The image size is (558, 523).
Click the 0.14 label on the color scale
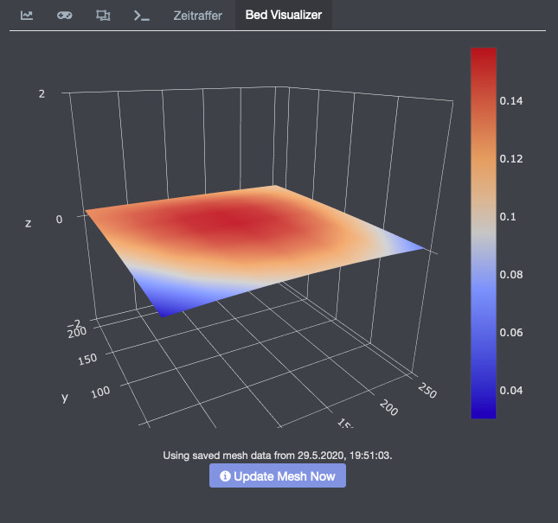[511, 101]
